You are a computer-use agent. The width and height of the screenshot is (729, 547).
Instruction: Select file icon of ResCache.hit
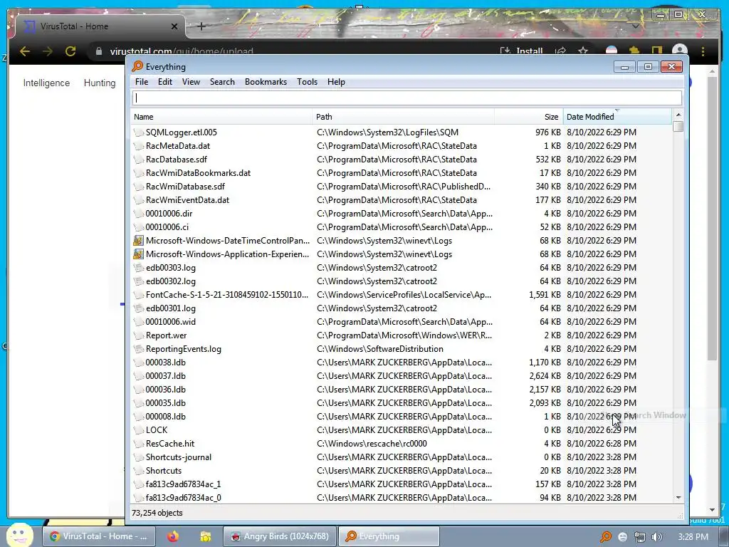pyautogui.click(x=138, y=444)
